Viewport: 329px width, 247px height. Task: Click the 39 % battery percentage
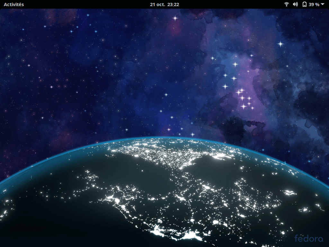[314, 5]
